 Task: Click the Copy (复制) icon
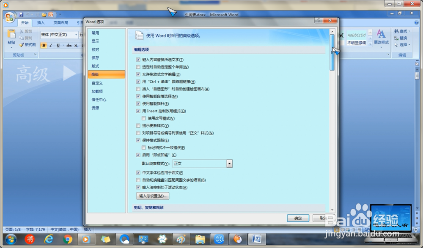pyautogui.click(x=21, y=38)
